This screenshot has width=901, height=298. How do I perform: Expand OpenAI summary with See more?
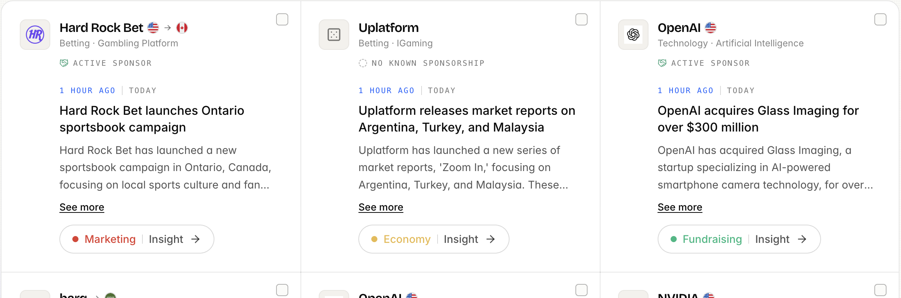pos(680,207)
